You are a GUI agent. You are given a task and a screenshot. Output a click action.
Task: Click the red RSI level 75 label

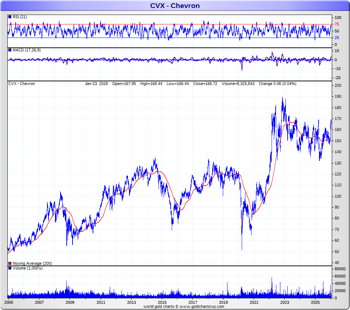tap(337, 24)
